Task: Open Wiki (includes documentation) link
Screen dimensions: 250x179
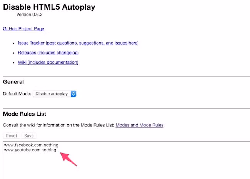Action: coord(48,62)
